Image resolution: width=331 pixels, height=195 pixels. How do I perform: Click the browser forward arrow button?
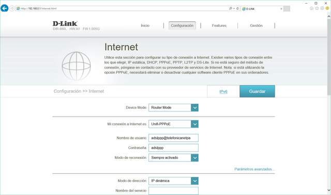click(x=12, y=8)
